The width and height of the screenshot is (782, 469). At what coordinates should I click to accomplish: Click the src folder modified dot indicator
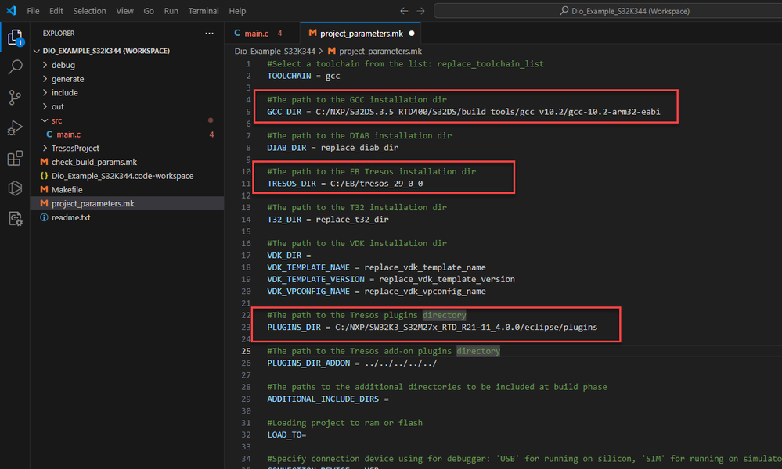point(211,120)
